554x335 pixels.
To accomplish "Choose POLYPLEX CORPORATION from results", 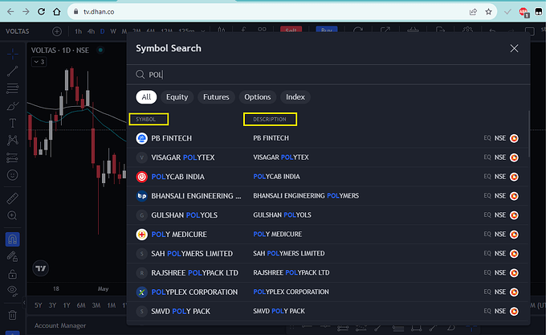I will click(328, 292).
